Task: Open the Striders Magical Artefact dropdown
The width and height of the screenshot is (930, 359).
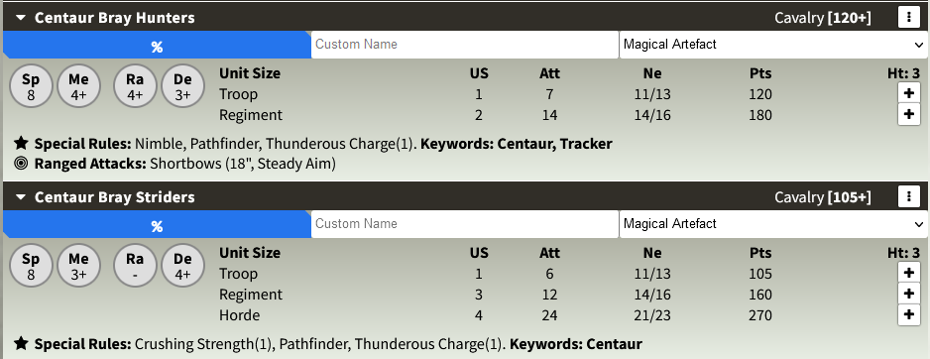Action: coord(773,224)
